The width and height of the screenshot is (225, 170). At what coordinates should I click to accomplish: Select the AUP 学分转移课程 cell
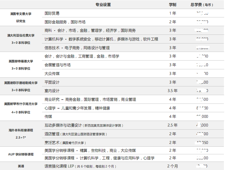tap(21, 154)
